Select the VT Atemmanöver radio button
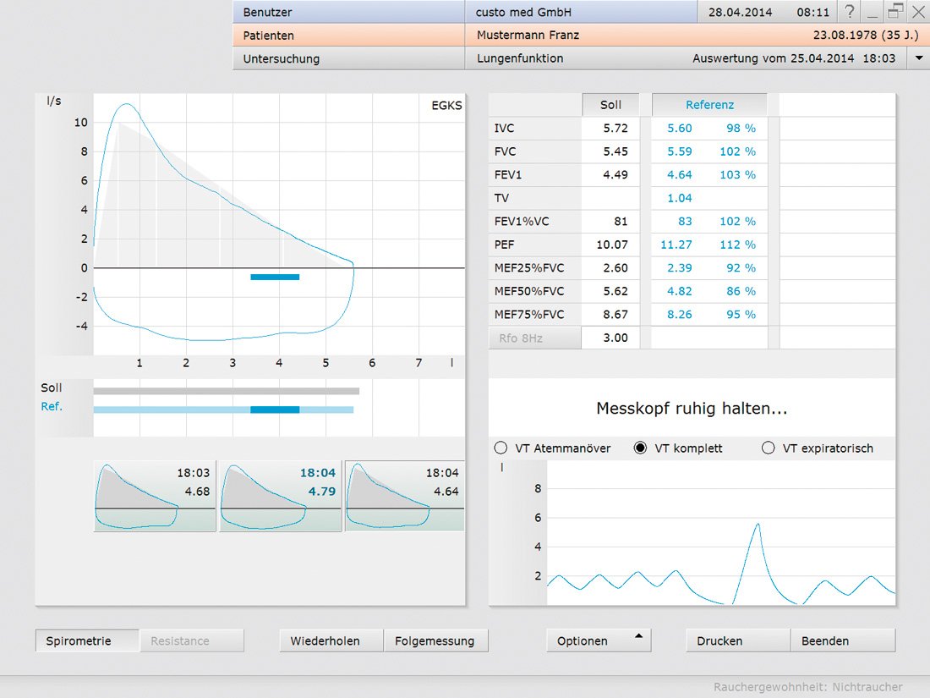The image size is (930, 698). click(501, 448)
